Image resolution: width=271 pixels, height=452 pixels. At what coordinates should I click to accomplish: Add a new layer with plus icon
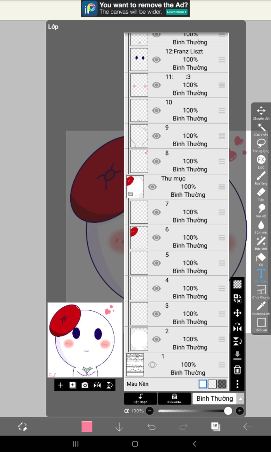(x=61, y=385)
